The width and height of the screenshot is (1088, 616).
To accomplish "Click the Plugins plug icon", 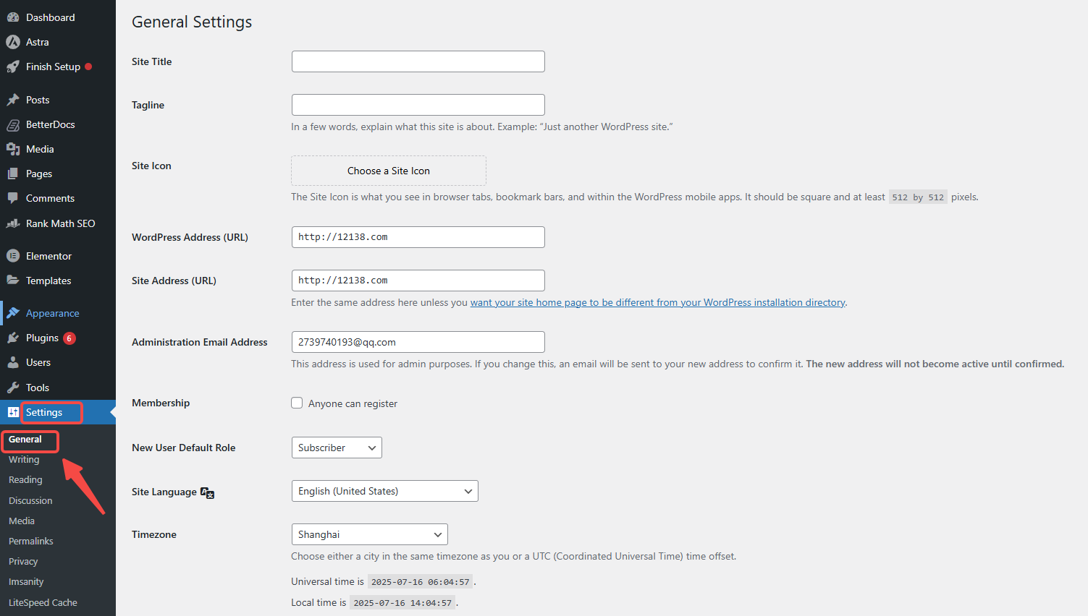I will [x=13, y=338].
